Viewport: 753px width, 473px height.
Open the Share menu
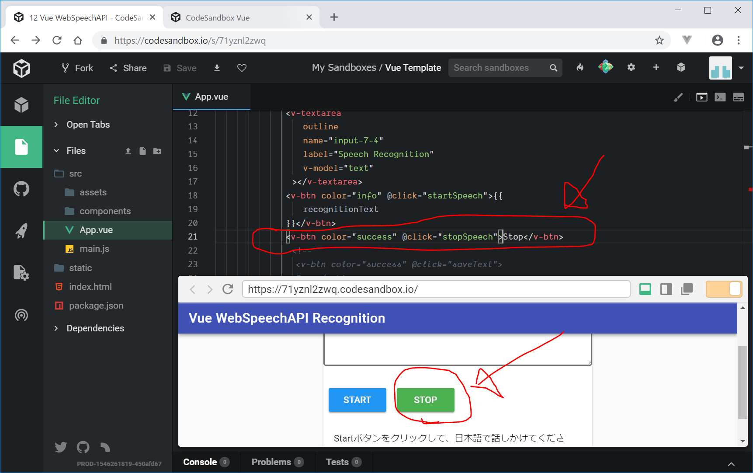pyautogui.click(x=128, y=68)
